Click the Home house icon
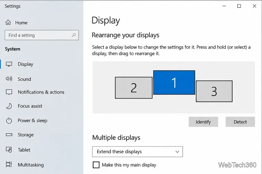The height and width of the screenshot is (174, 262). point(8,22)
